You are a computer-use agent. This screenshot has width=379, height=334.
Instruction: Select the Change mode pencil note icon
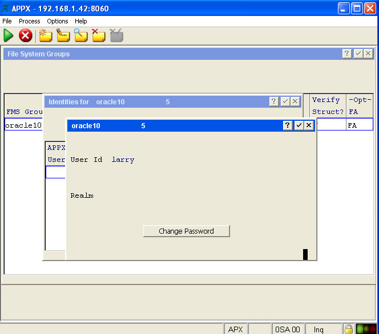(63, 36)
